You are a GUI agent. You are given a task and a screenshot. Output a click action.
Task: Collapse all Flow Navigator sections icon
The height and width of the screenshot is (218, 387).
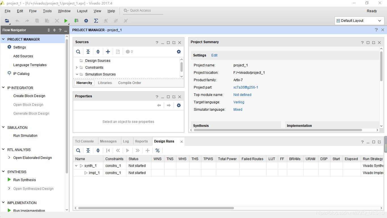pos(49,30)
